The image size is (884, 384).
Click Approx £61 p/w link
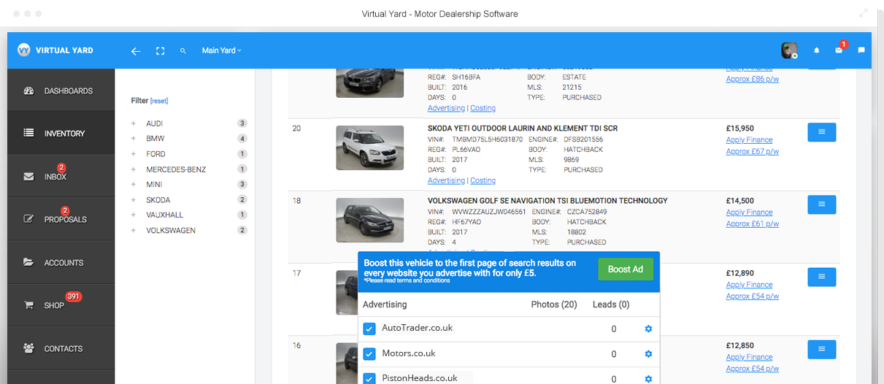(x=753, y=224)
